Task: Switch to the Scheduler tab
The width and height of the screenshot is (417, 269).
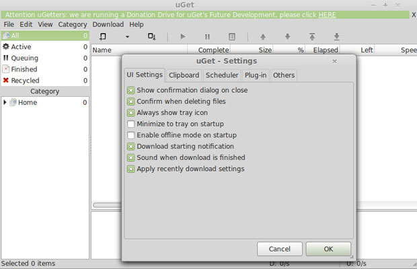Action: pos(222,75)
